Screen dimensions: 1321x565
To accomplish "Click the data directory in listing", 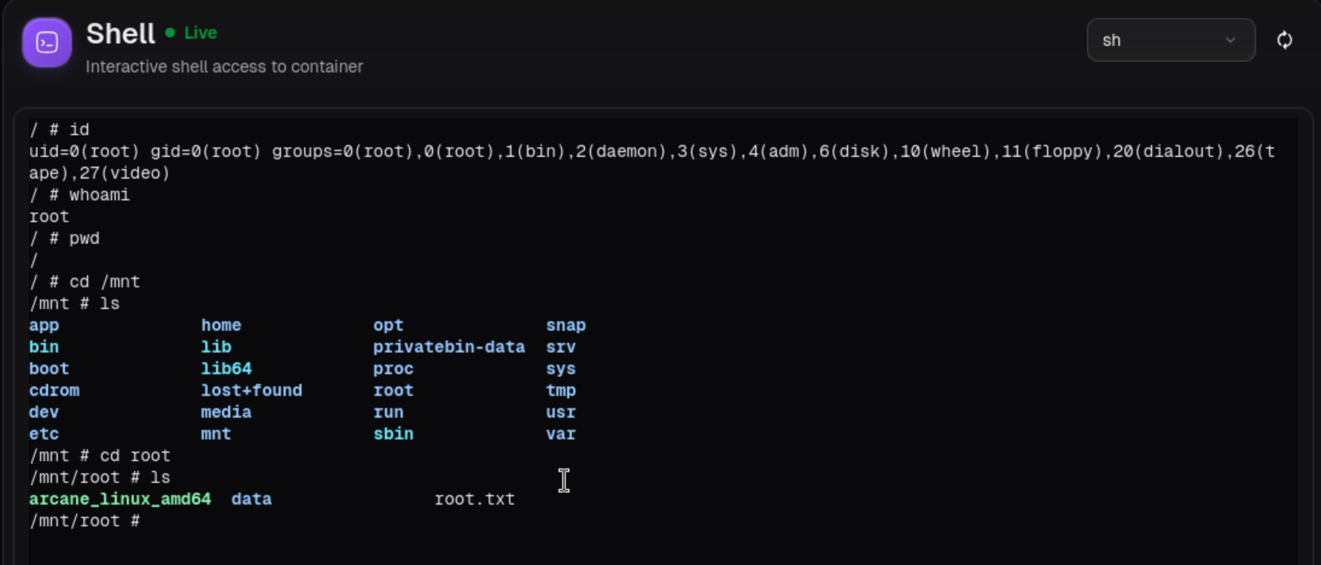I will pos(251,499).
